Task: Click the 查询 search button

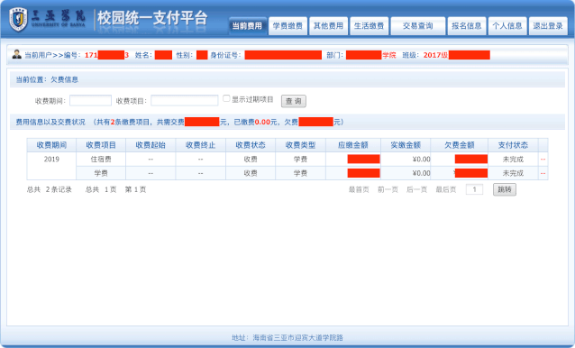Action: click(294, 101)
